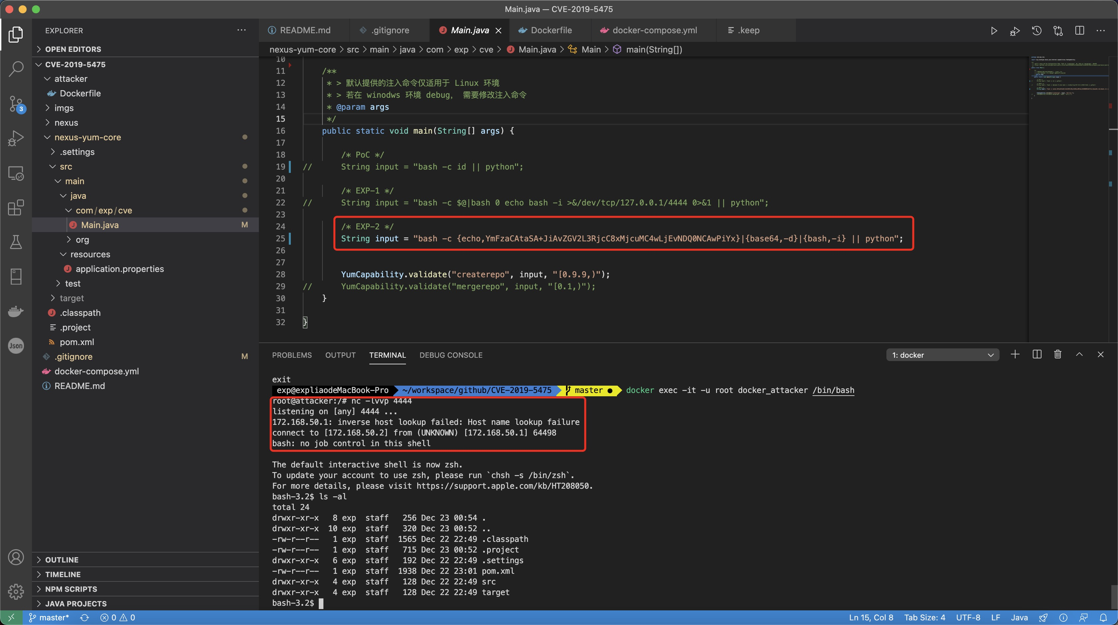This screenshot has width=1118, height=625.
Task: Open Source Control view with 3 changes
Action: click(x=16, y=104)
